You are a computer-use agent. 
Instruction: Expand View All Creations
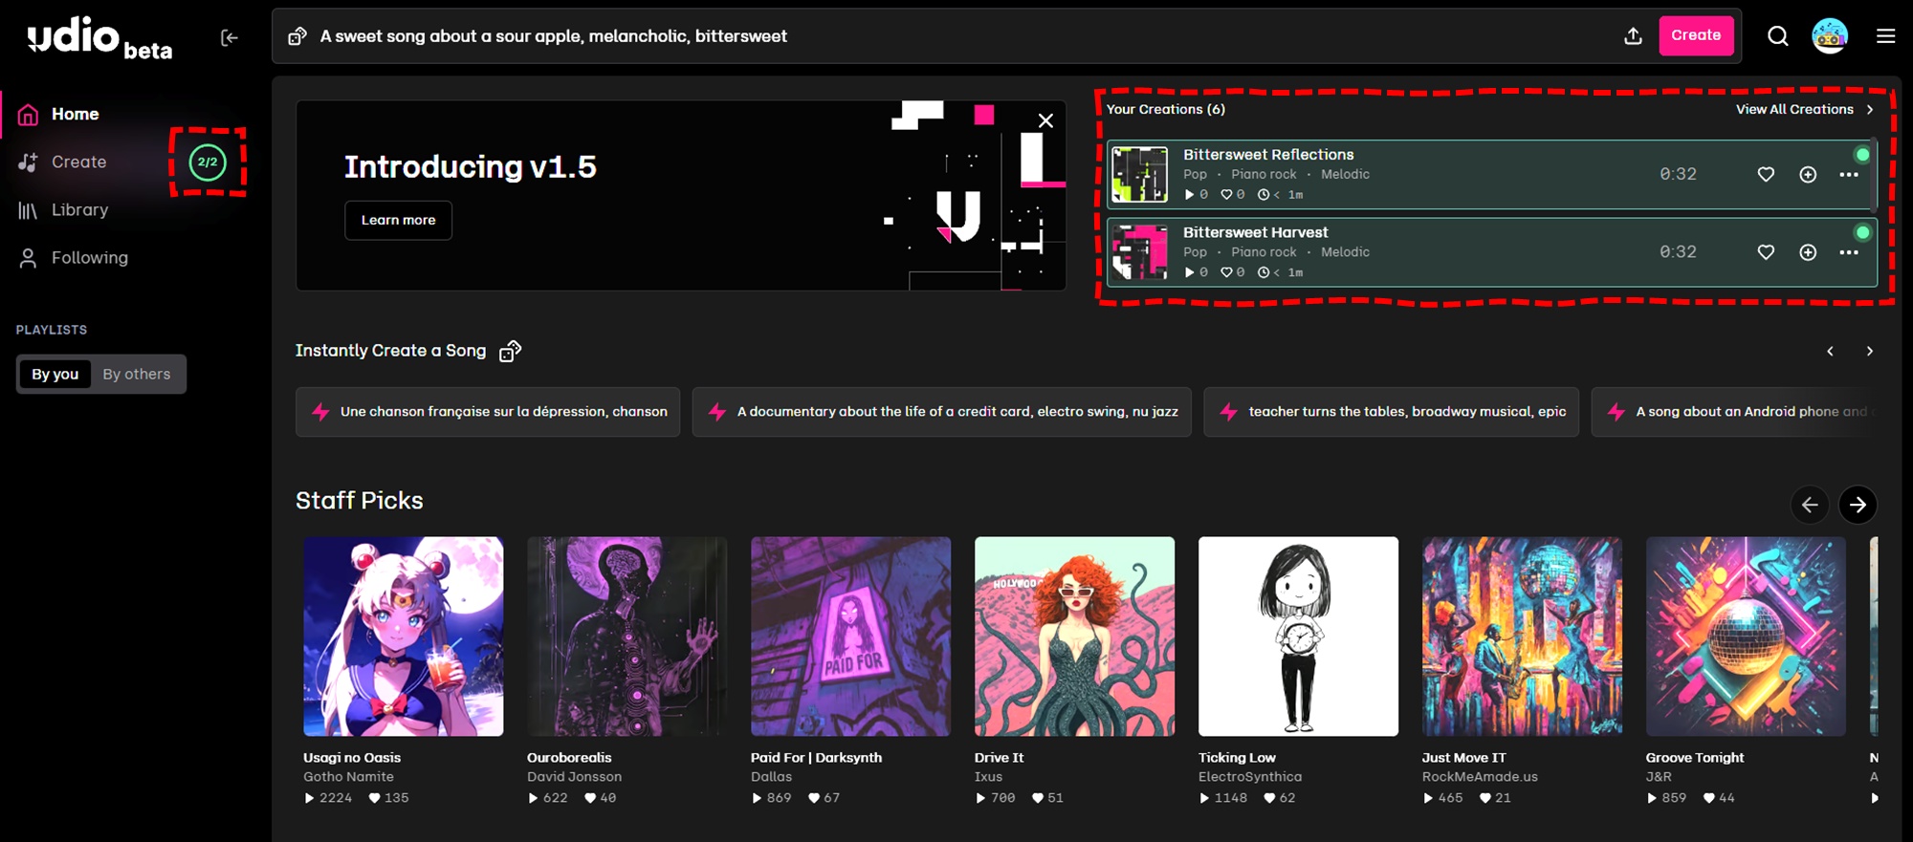coord(1803,110)
